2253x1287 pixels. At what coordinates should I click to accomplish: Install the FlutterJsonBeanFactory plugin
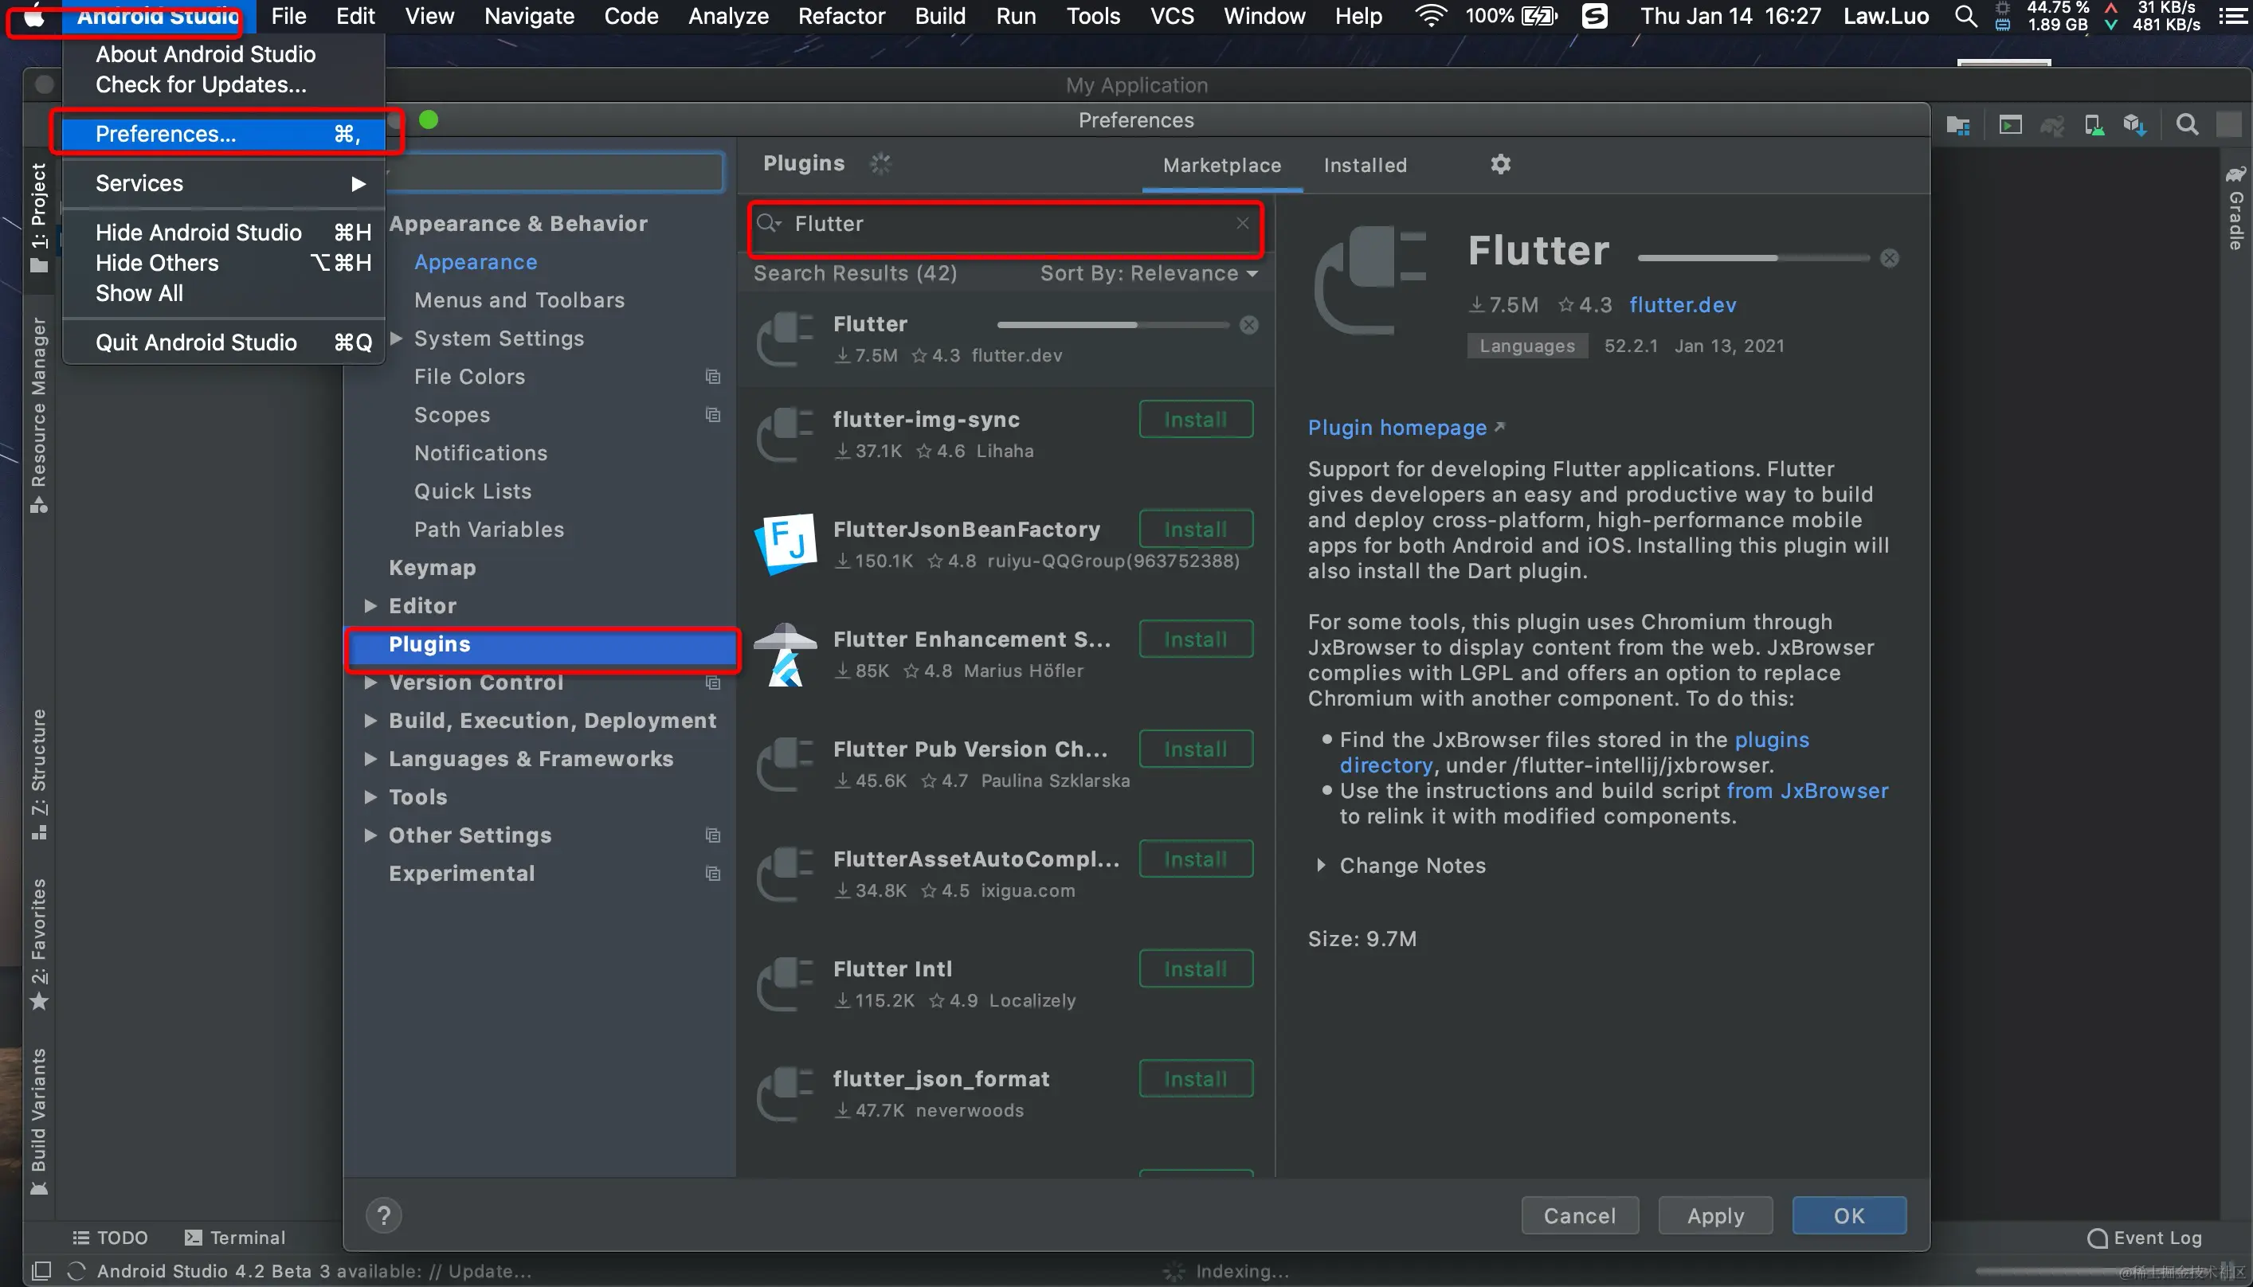pyautogui.click(x=1196, y=530)
